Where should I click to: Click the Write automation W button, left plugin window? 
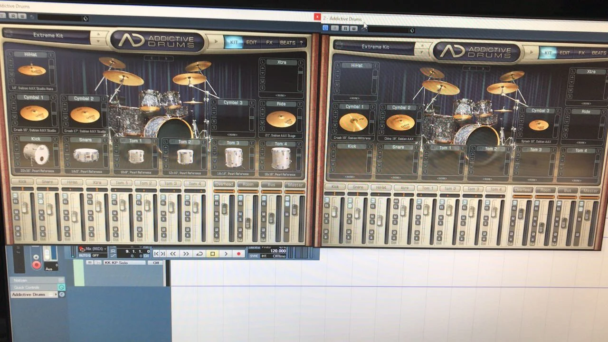[x=21, y=15]
